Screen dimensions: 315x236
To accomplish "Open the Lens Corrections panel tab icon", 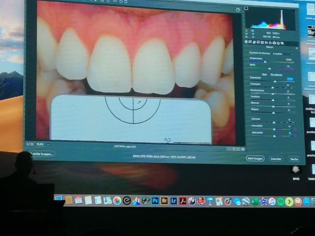I will click(266, 43).
